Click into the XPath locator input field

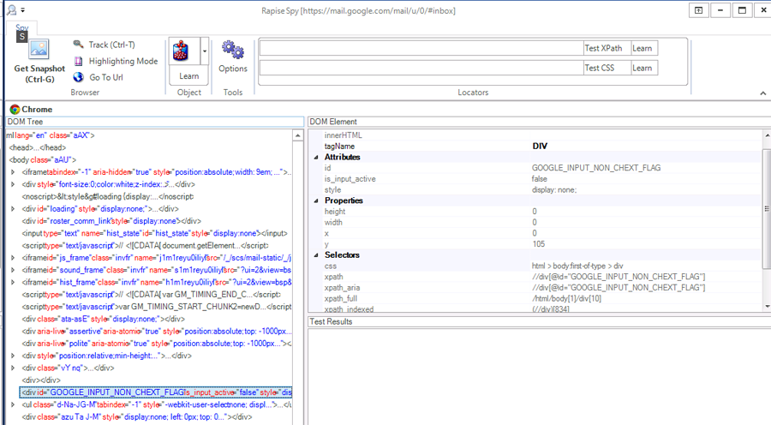[x=420, y=49]
